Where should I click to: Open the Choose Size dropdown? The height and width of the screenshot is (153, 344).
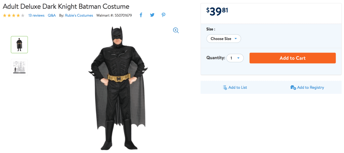point(223,39)
